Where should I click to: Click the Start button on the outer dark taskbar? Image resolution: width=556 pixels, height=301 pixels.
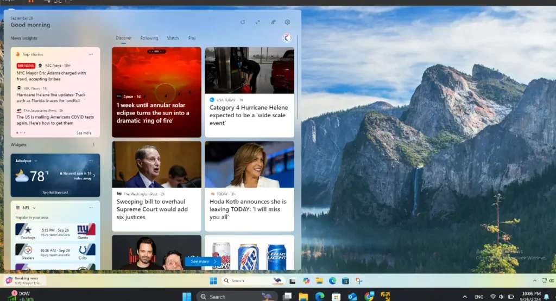pos(187,297)
